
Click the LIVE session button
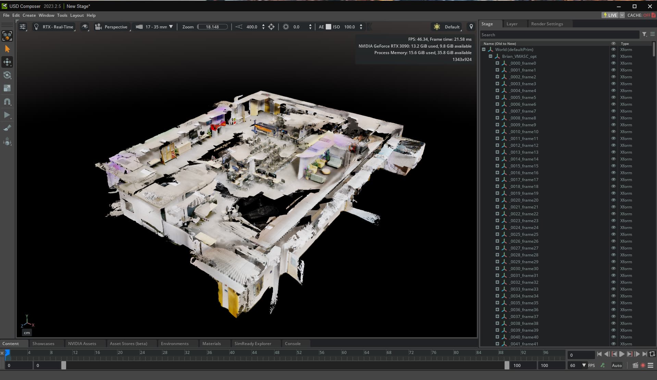(x=610, y=15)
